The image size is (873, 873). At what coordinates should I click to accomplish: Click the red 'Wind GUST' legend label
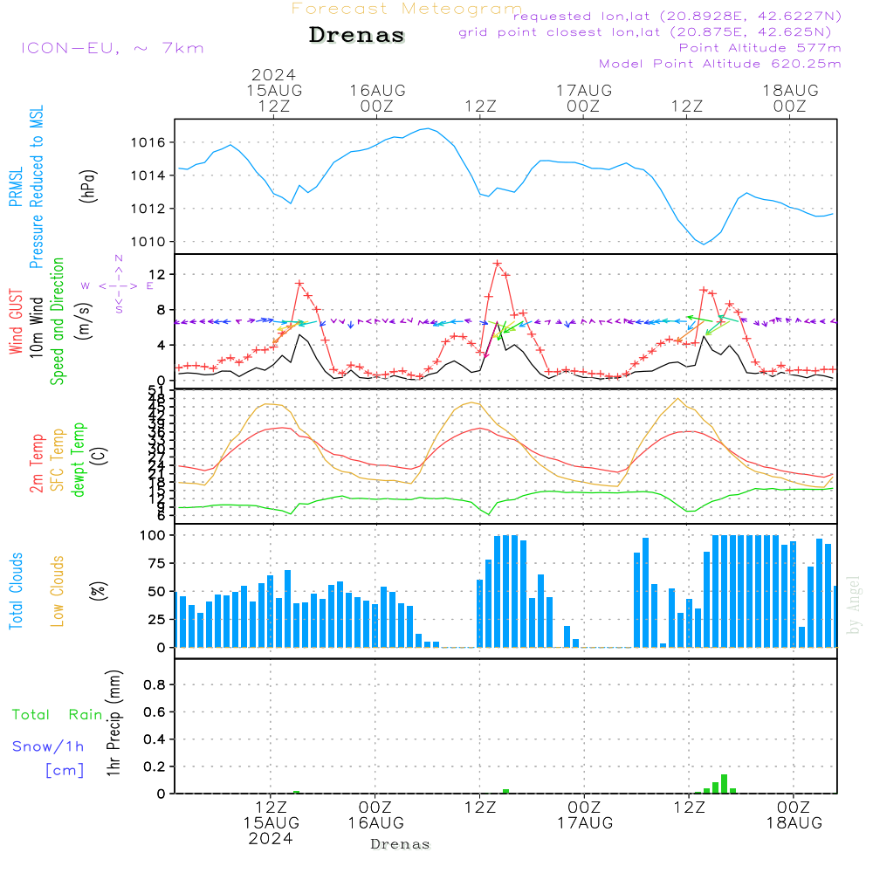(x=16, y=321)
